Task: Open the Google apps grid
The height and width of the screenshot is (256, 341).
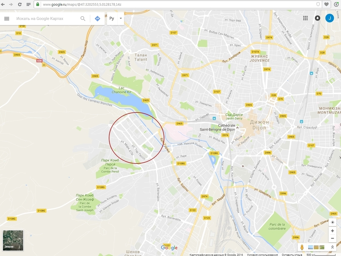Action: 305,18
